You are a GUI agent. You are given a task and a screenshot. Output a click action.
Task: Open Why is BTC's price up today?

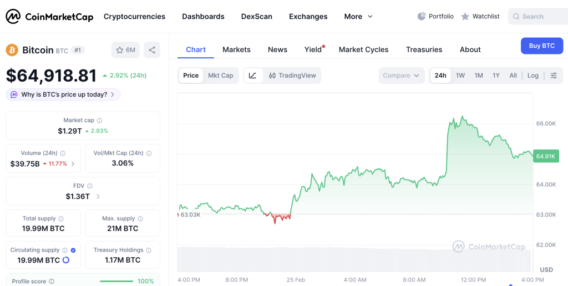(x=63, y=94)
